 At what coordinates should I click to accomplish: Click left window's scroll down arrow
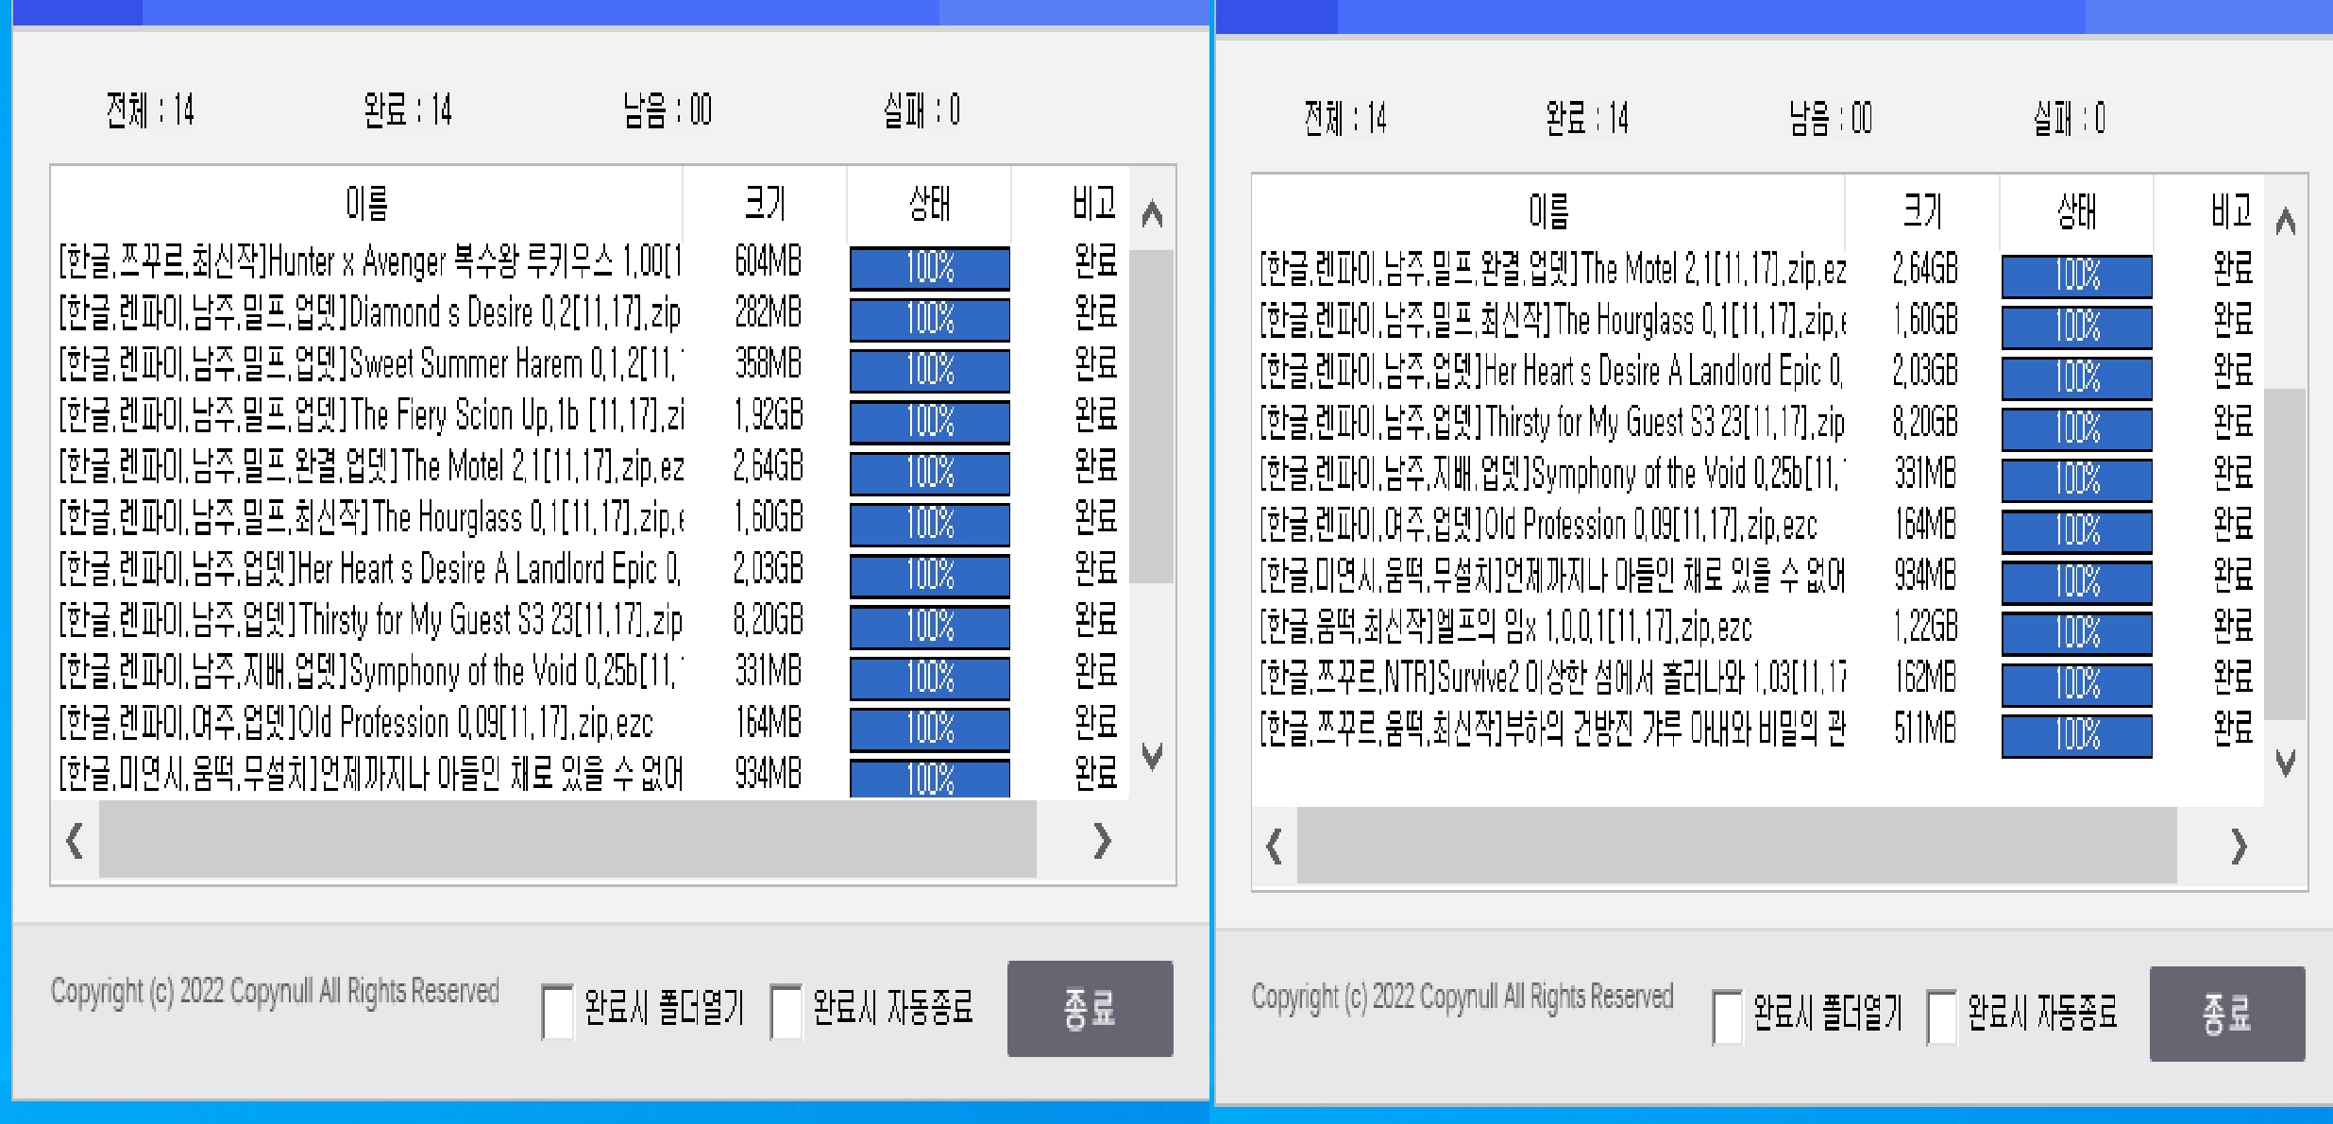pos(1151,755)
